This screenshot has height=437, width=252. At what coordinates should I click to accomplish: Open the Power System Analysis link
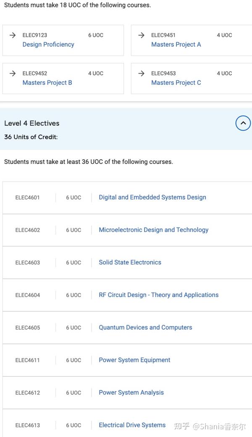pyautogui.click(x=131, y=393)
